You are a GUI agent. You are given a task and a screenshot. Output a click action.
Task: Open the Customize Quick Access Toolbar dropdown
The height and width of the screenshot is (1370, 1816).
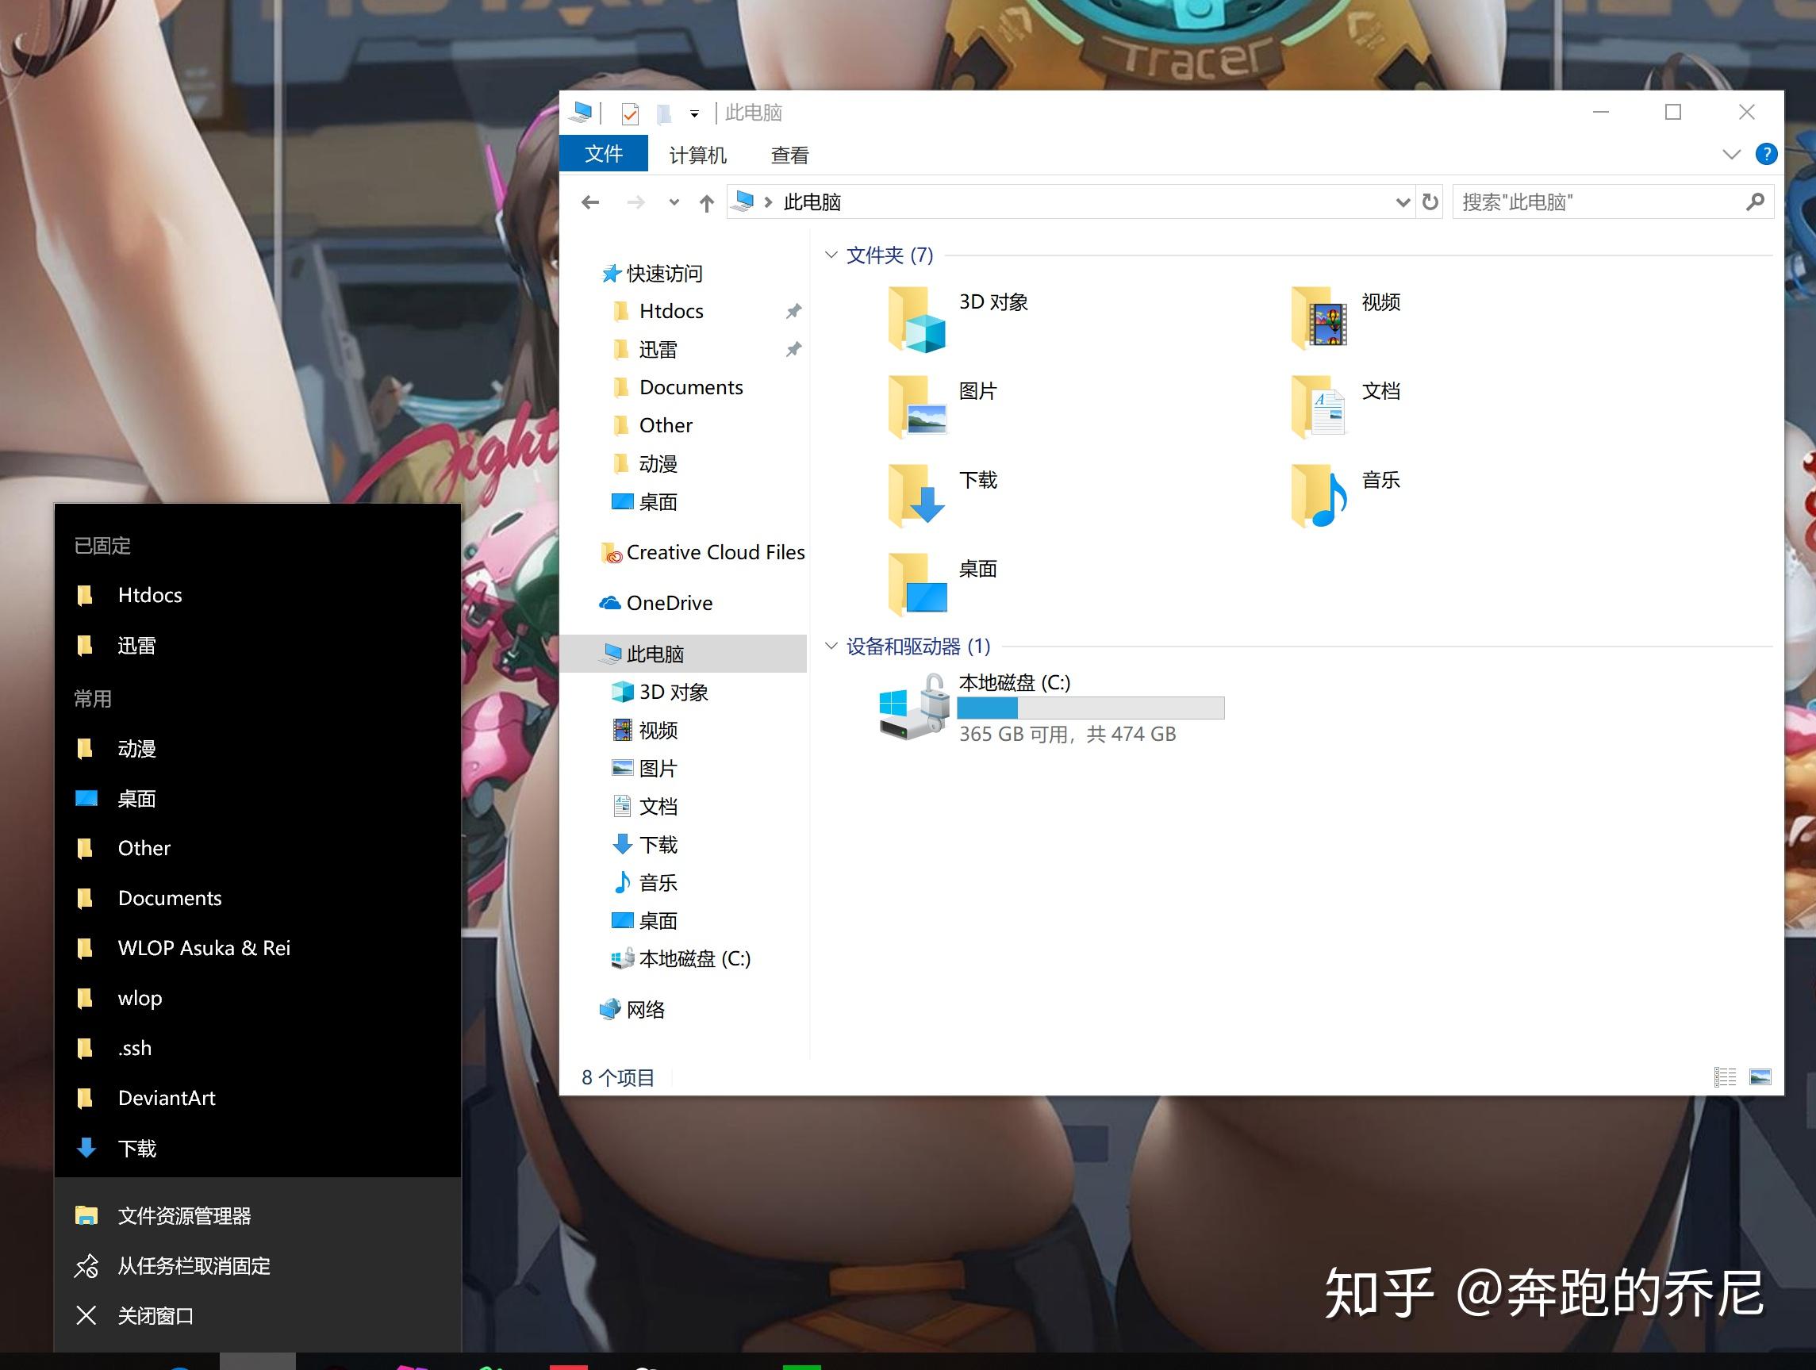click(x=694, y=114)
